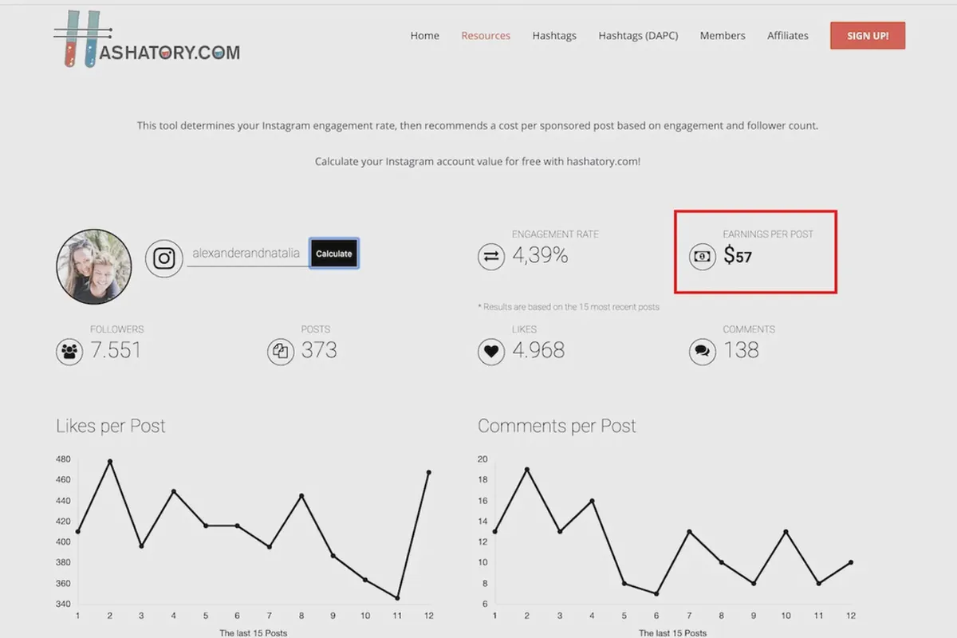Click the COMMENTS label
Viewport: 957px width, 638px height.
(x=749, y=329)
